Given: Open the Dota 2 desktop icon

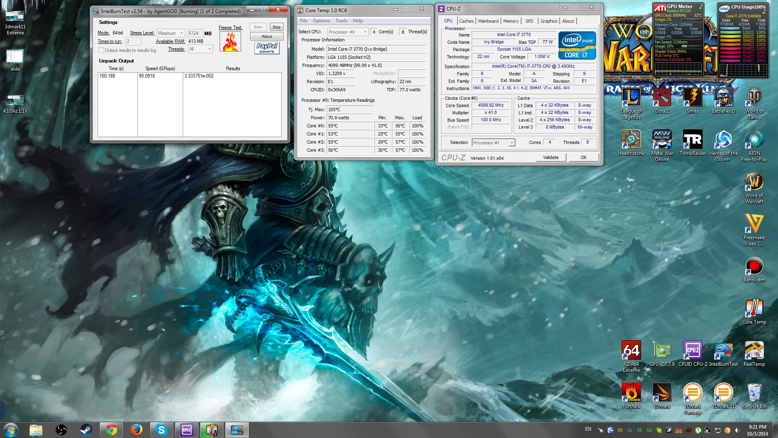Looking at the screenshot, I should (662, 98).
